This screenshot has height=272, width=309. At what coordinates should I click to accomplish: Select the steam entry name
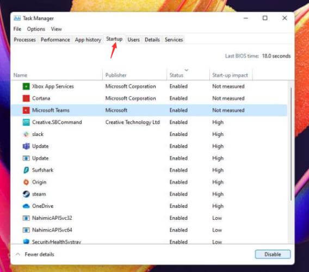[x=39, y=194]
